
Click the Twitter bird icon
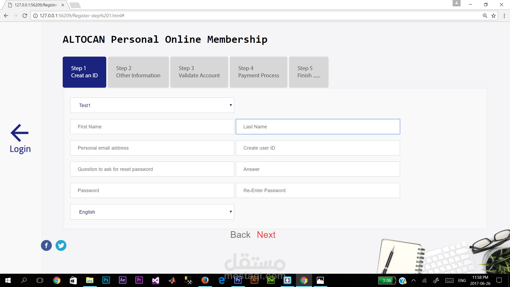click(x=61, y=245)
